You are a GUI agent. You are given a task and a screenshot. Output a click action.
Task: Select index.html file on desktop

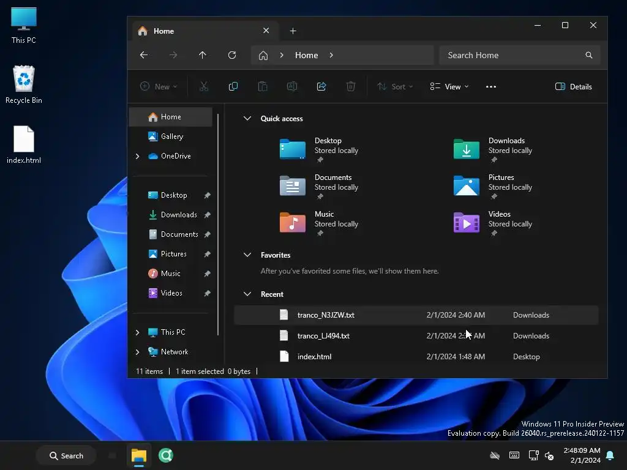pos(24,144)
